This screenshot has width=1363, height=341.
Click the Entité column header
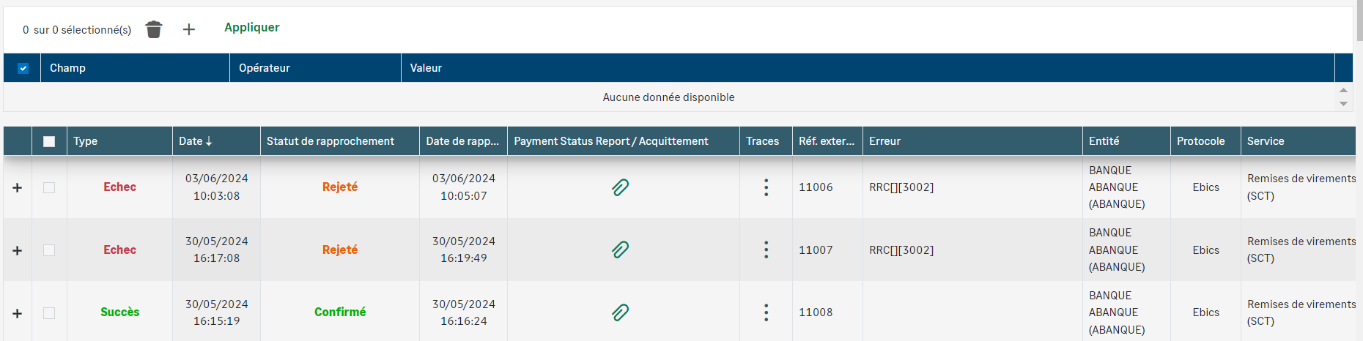(1104, 141)
